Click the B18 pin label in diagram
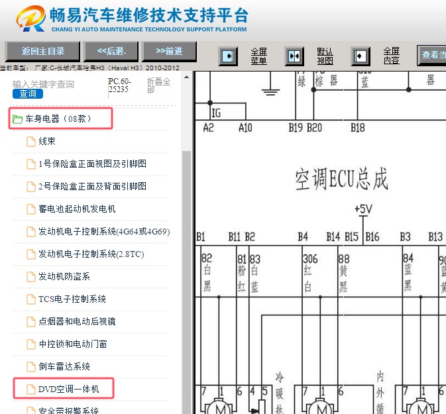Viewport: 446px width, 414px height. click(358, 128)
